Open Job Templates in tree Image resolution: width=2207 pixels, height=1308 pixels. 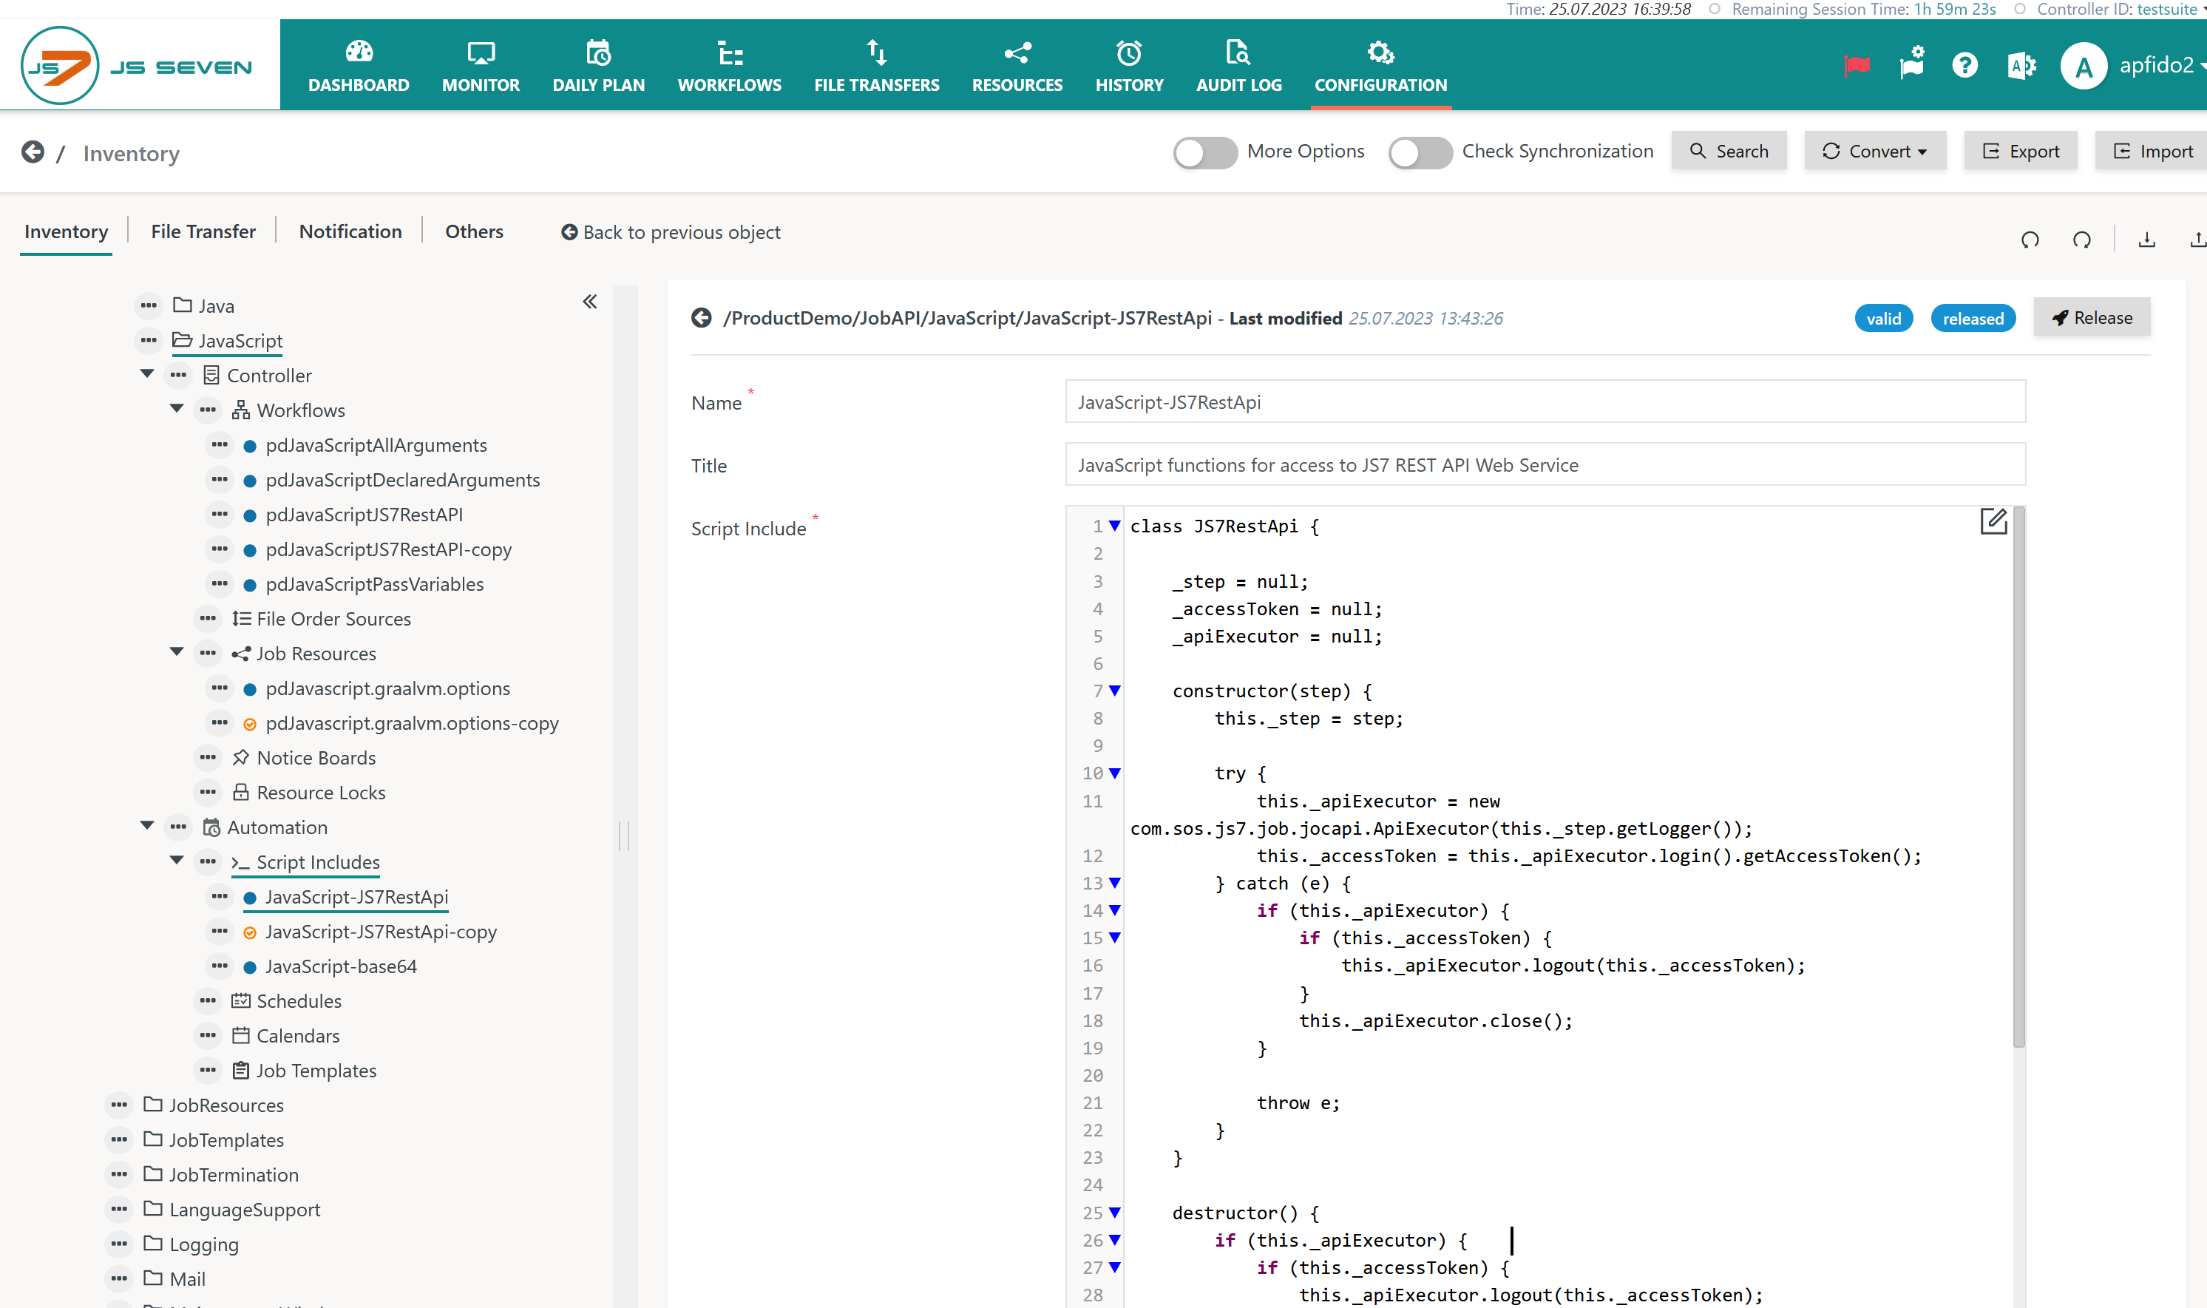pyautogui.click(x=316, y=1071)
